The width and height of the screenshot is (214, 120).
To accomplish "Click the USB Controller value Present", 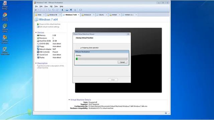I will pyautogui.click(x=55, y=52).
